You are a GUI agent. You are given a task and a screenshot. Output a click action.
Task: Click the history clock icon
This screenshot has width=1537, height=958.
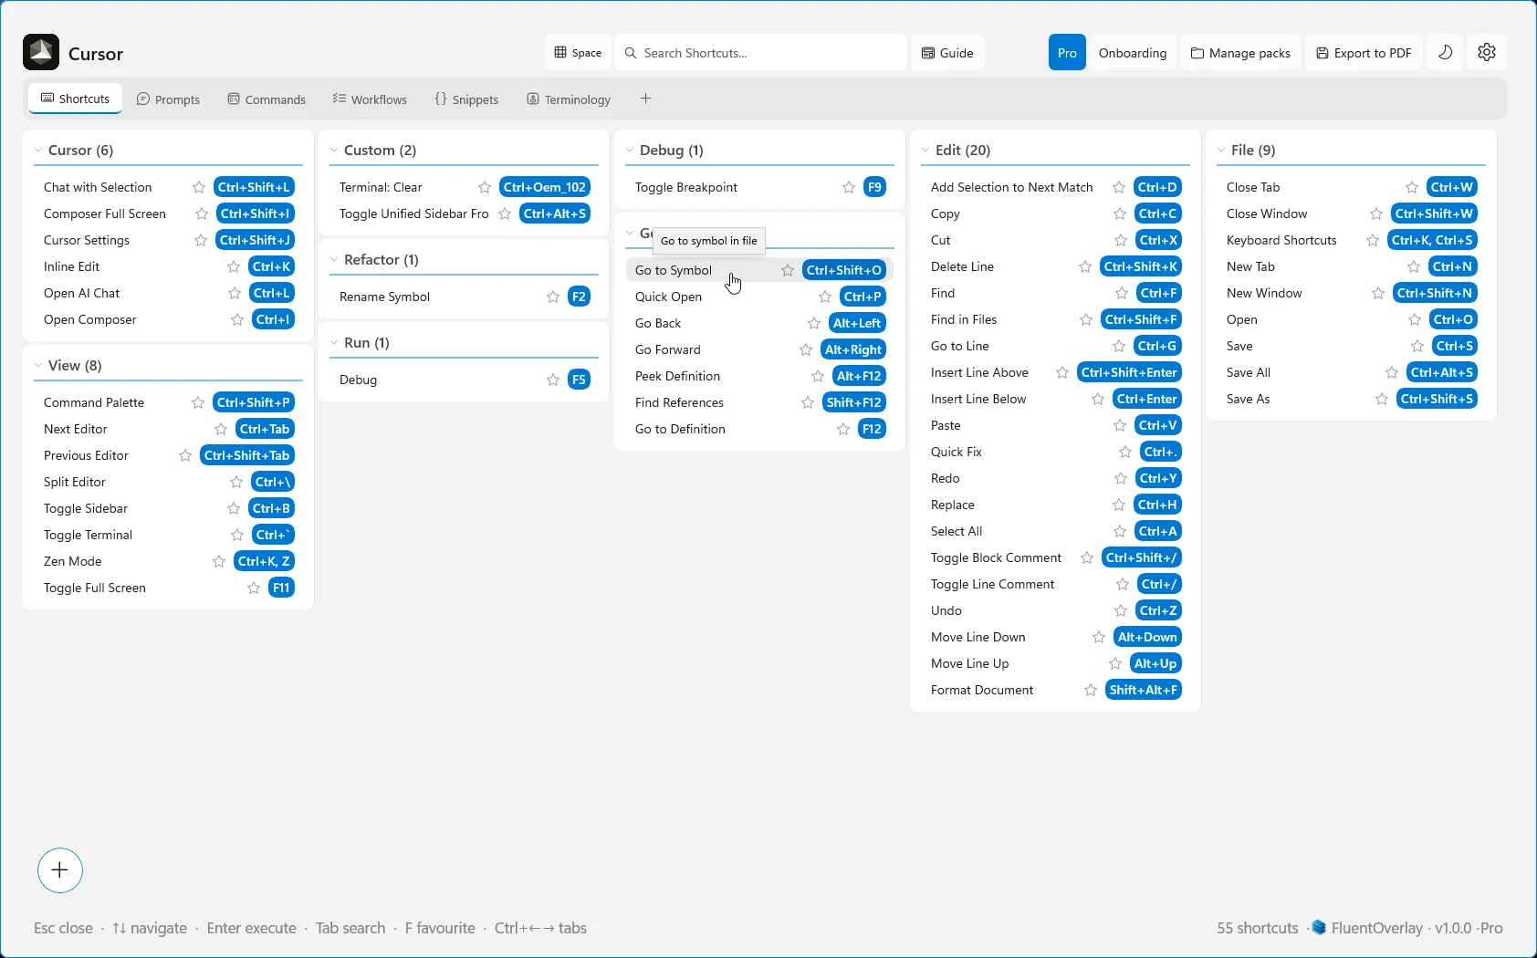1445,52
